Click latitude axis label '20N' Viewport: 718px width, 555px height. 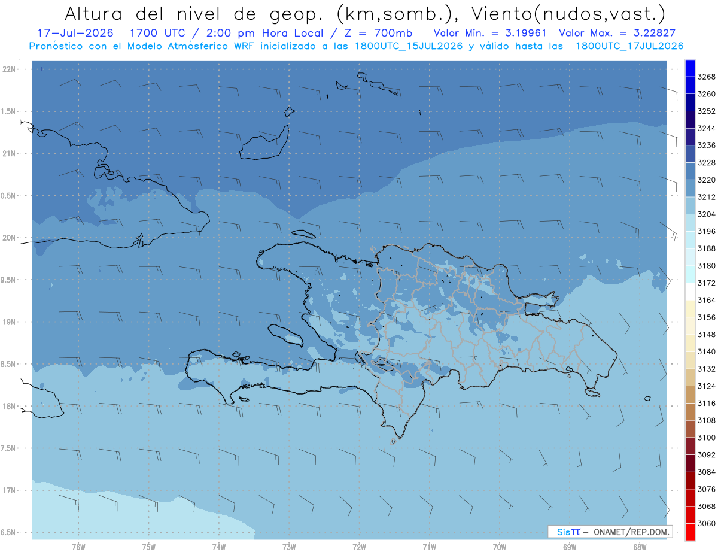(x=9, y=238)
